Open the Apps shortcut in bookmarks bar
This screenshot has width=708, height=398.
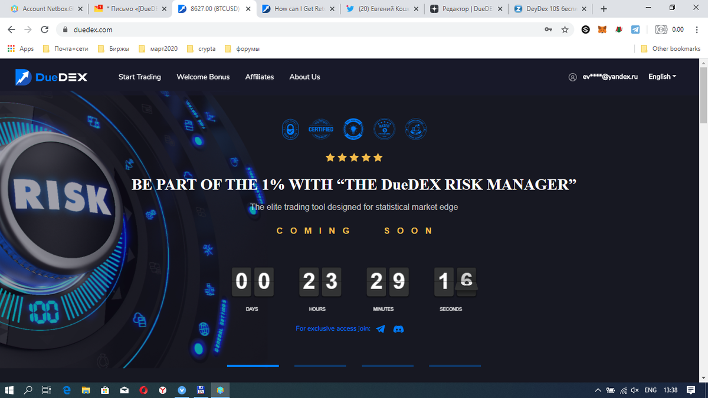[x=21, y=49]
